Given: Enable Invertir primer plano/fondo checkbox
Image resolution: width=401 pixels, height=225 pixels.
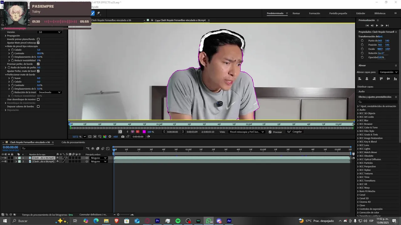Looking at the screenshot, I should click(x=38, y=39).
